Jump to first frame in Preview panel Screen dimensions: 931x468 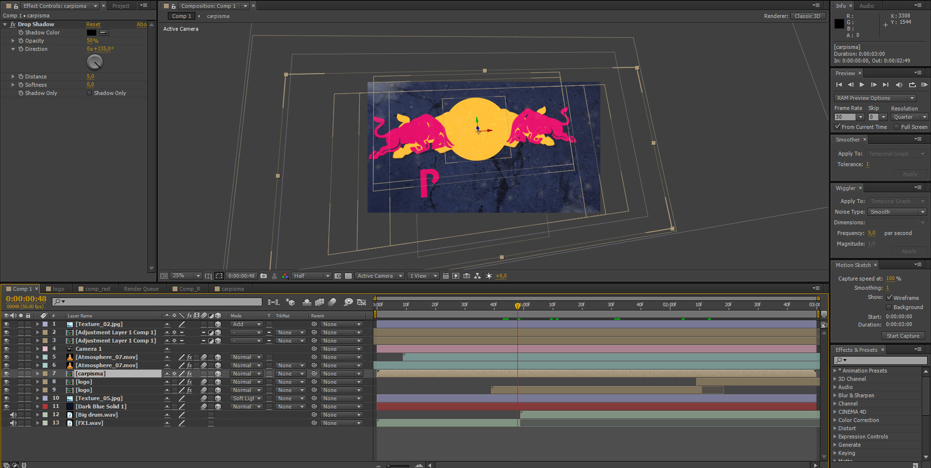(839, 85)
